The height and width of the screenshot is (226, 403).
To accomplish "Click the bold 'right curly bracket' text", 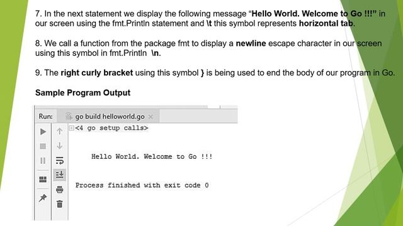I will [97, 73].
